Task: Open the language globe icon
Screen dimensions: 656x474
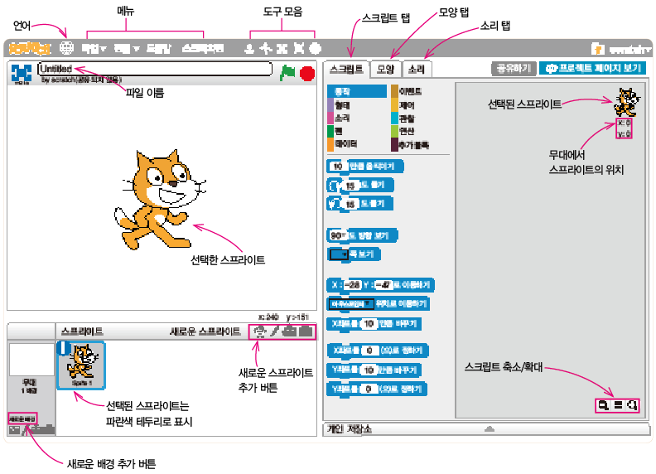Action: click(x=66, y=48)
